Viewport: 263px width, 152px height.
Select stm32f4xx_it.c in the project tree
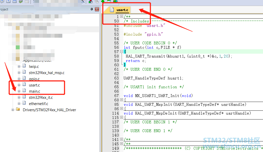coord(41,98)
